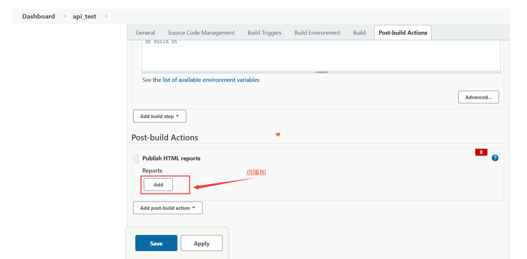Image resolution: width=527 pixels, height=259 pixels.
Task: Save the job configuration
Action: point(156,243)
